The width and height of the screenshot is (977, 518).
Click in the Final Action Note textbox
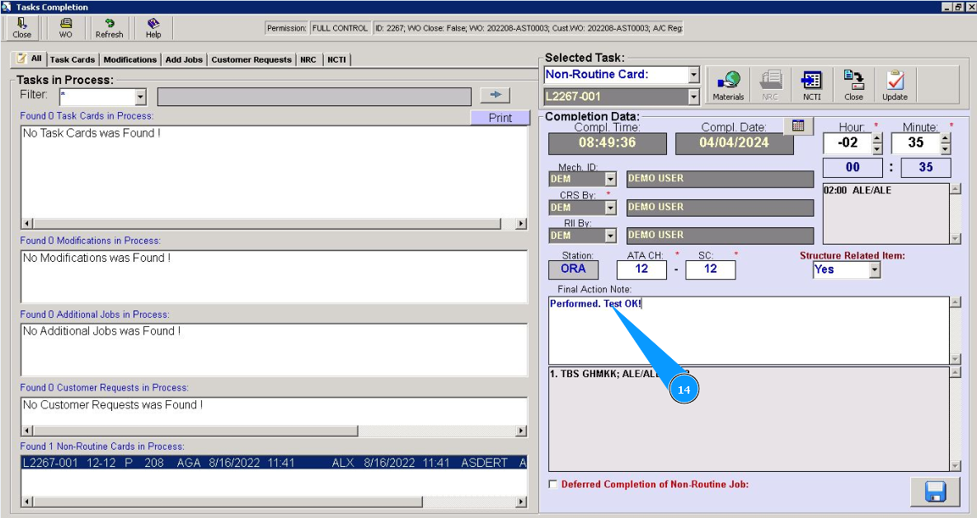click(x=749, y=330)
